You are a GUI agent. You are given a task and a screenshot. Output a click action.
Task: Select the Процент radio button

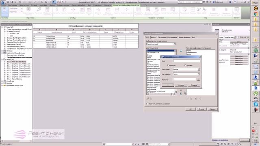point(185,65)
